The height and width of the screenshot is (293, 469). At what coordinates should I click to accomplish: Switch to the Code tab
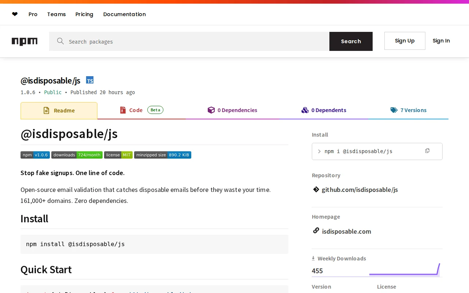(141, 110)
